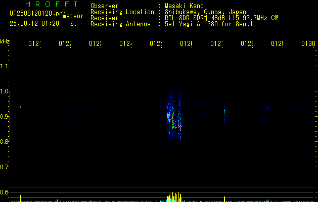Click the 0125 time axis label
The width and height of the screenshot is (318, 202).
click(x=156, y=43)
